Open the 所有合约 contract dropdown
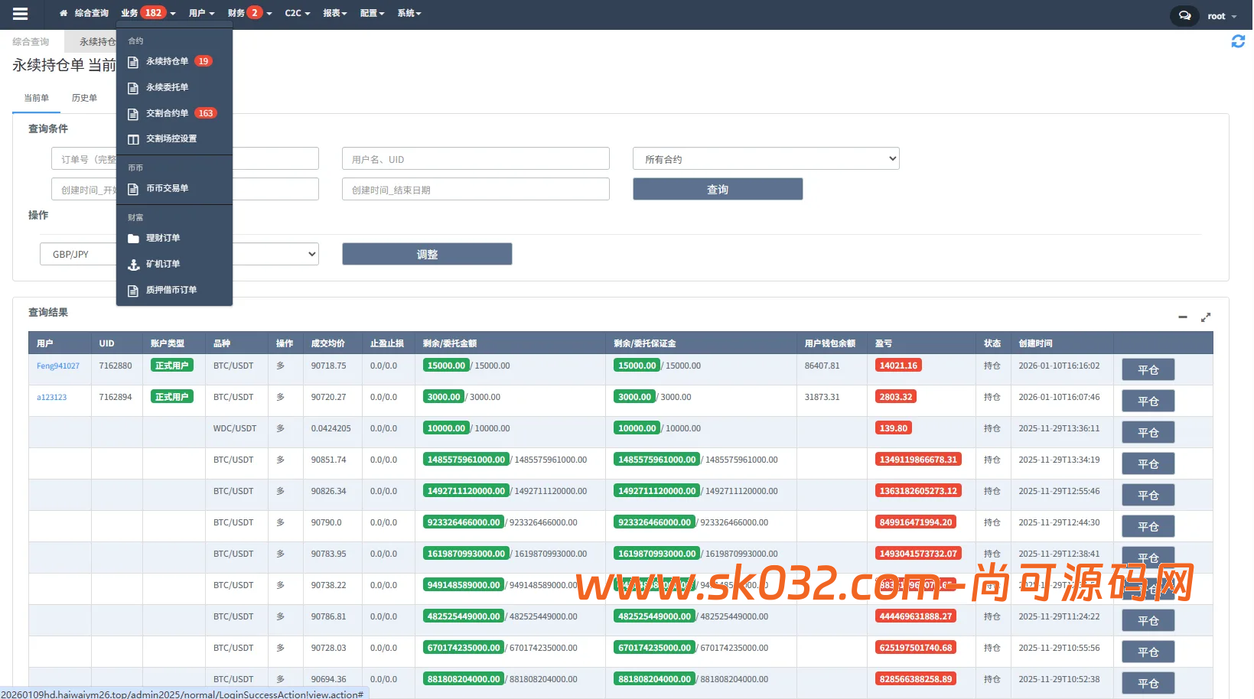Viewport: 1254px width, 699px height. click(765, 159)
